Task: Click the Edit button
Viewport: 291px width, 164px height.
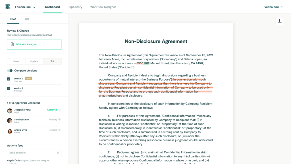Action: (x=53, y=61)
